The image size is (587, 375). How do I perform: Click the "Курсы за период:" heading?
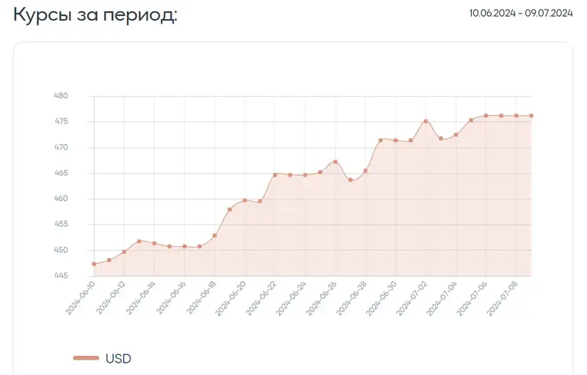pyautogui.click(x=95, y=15)
